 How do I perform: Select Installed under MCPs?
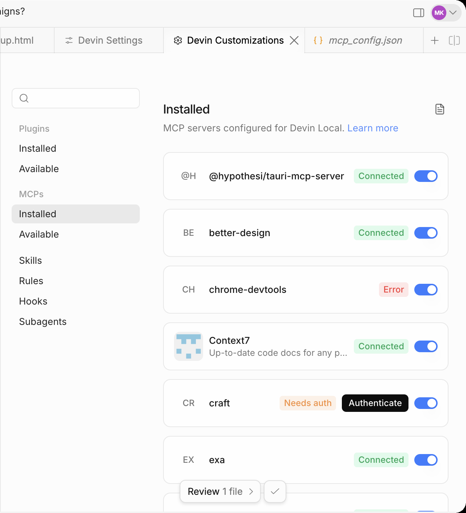click(76, 214)
